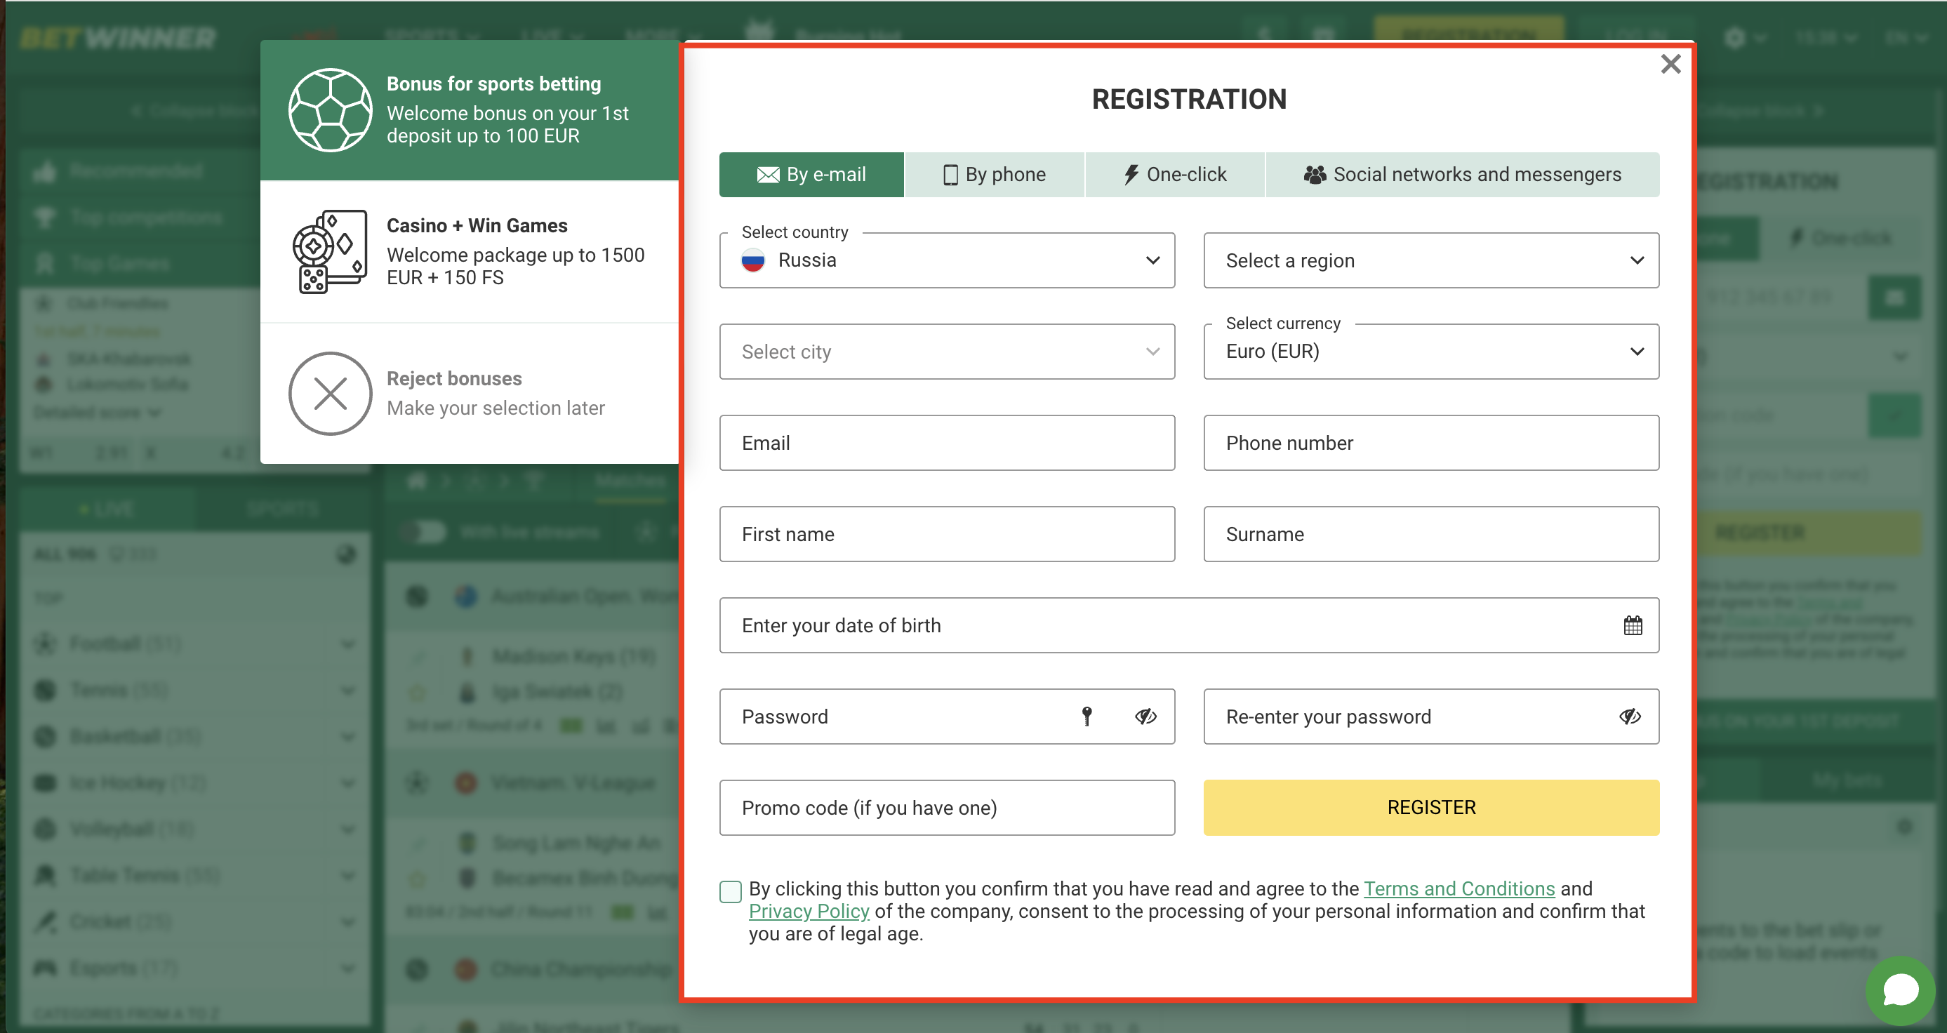Toggle password visibility eye in Password field
Image resolution: width=1947 pixels, height=1033 pixels.
coord(1146,717)
